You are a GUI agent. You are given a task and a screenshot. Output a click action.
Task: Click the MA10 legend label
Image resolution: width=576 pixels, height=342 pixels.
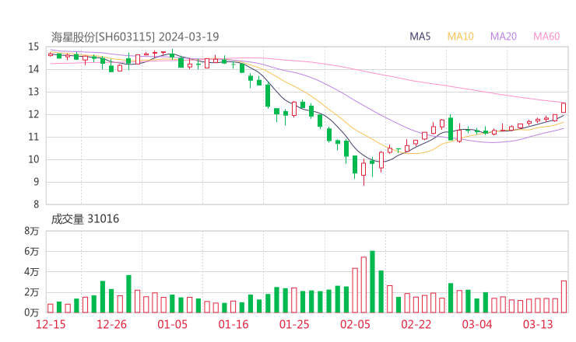click(x=460, y=37)
